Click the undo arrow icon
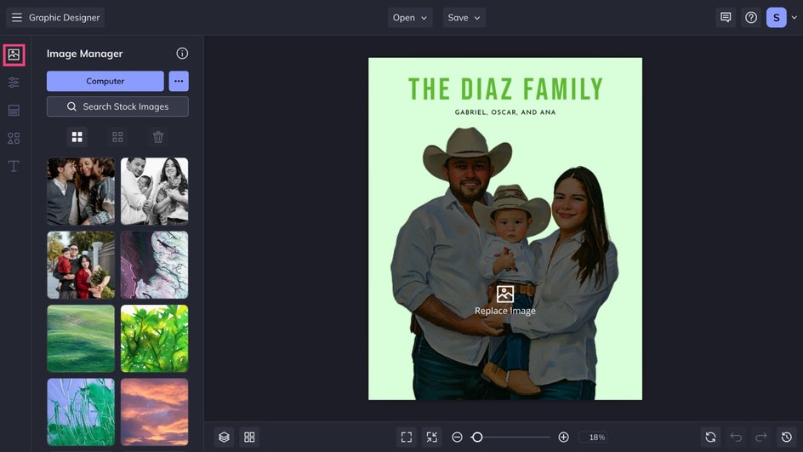Screen dimensions: 803x452 [736, 438]
